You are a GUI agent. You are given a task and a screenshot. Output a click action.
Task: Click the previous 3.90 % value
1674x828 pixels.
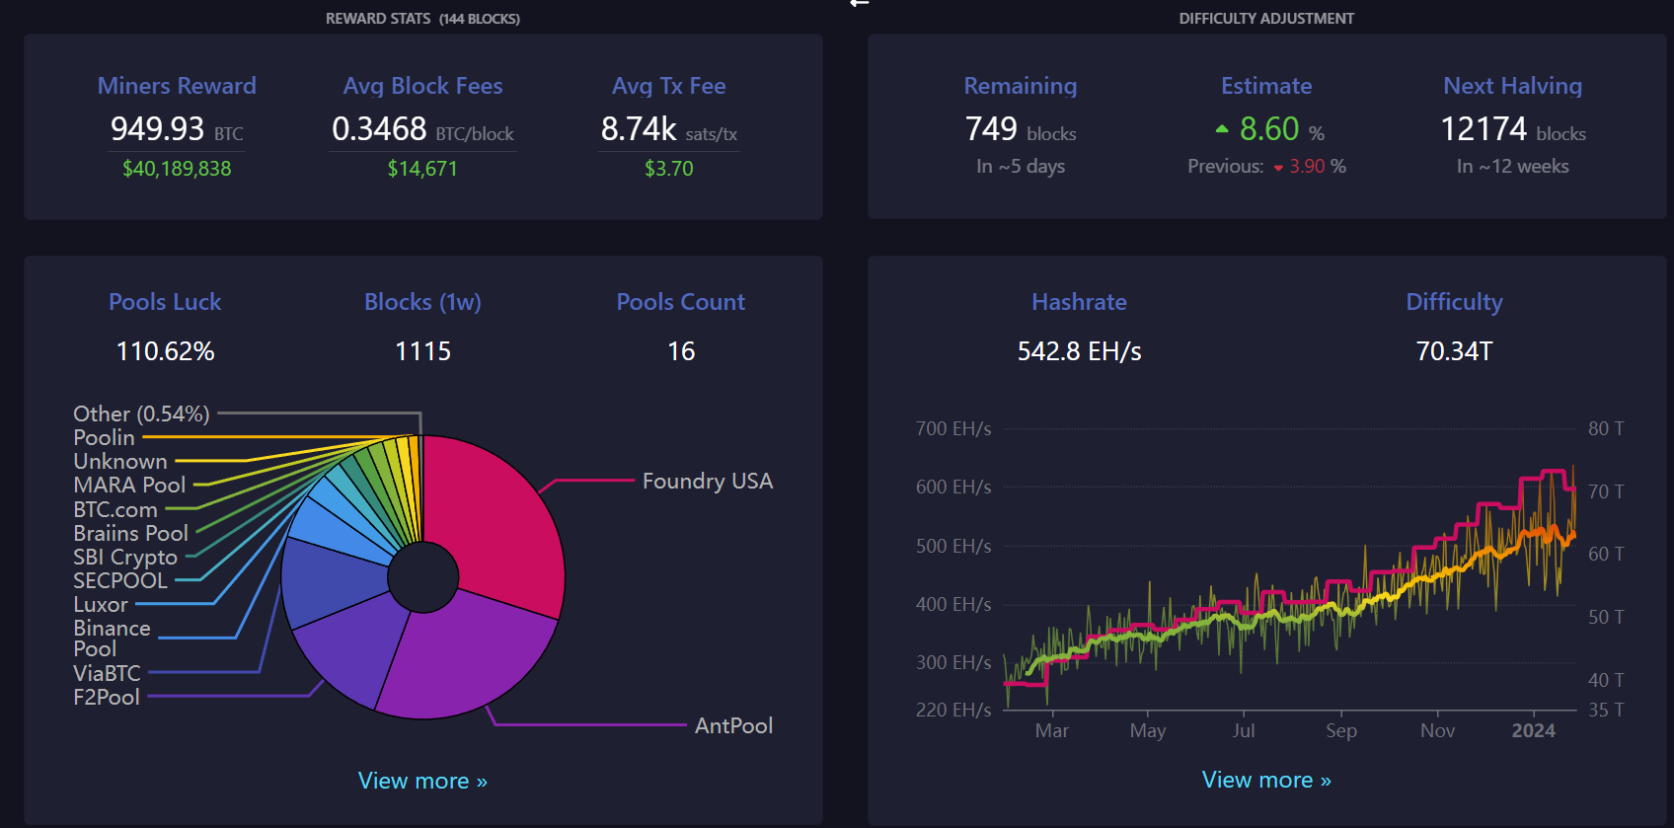pos(1318,167)
